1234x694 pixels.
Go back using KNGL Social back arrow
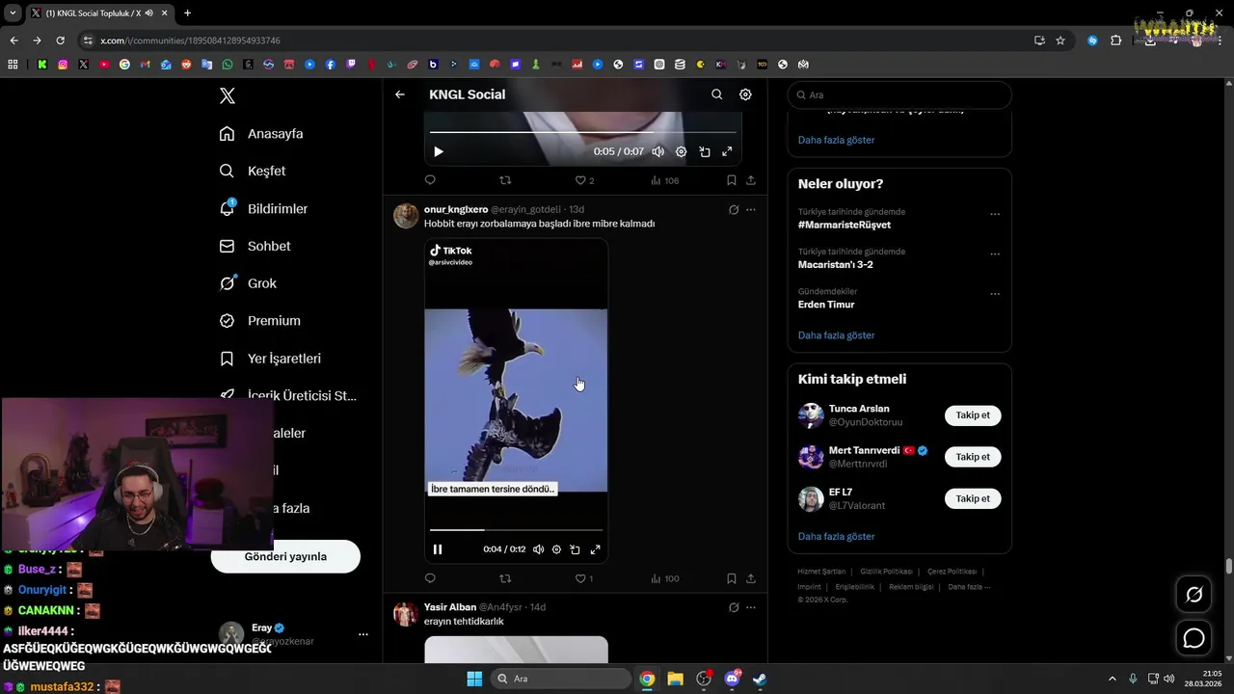point(400,94)
